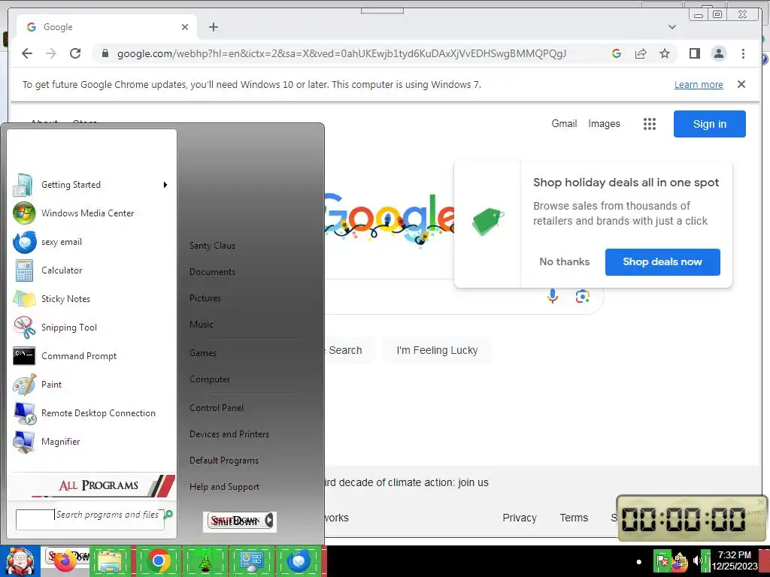Open the Control Panel taskbar icon

251,560
